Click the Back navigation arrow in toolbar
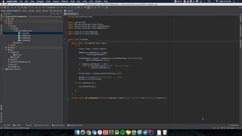Image resolution: width=242 pixels, height=136 pixels. pyautogui.click(x=36, y=8)
